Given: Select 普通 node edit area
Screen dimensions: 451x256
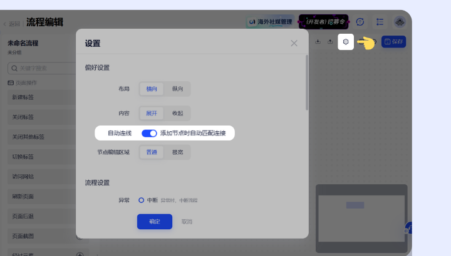Looking at the screenshot, I should point(152,152).
